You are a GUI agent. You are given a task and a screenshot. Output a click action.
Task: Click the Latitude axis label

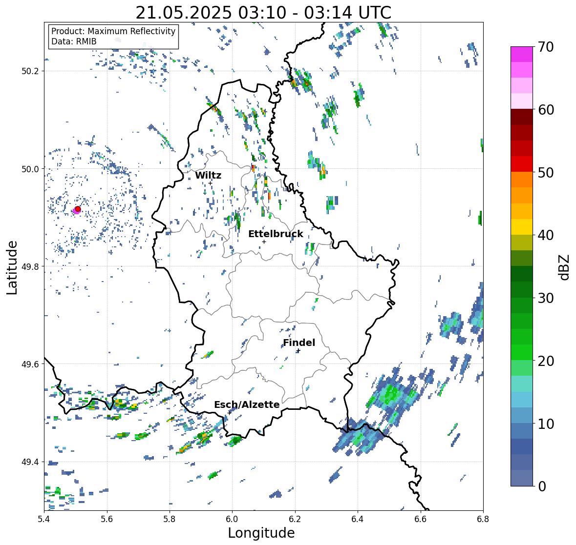pos(12,268)
